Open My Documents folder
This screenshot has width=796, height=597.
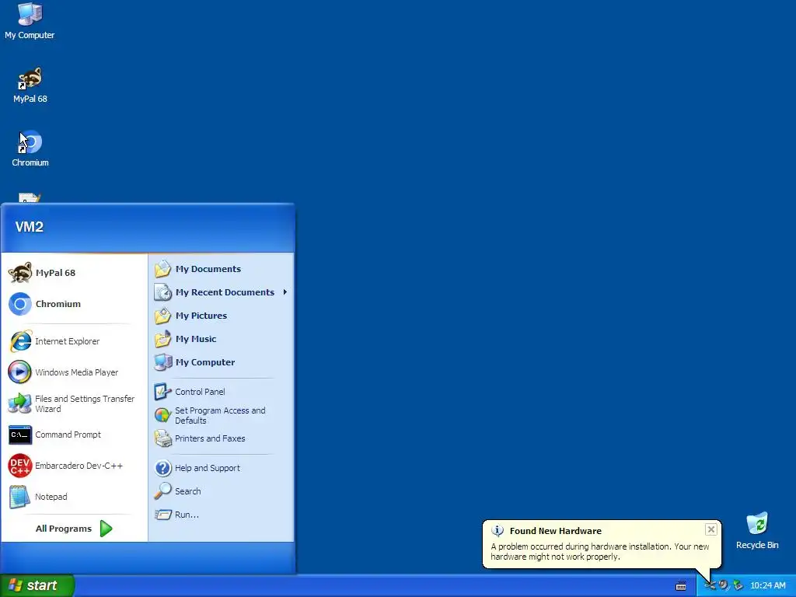(221, 269)
